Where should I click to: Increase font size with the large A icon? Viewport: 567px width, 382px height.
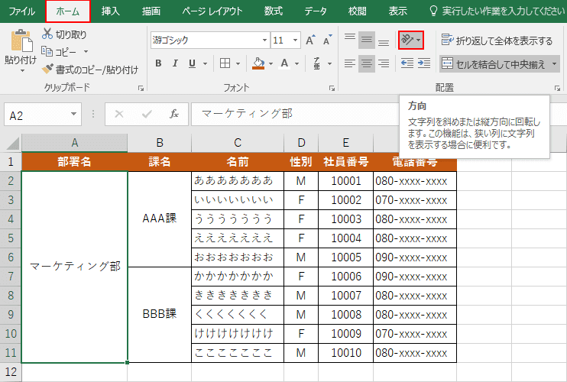tap(310, 40)
